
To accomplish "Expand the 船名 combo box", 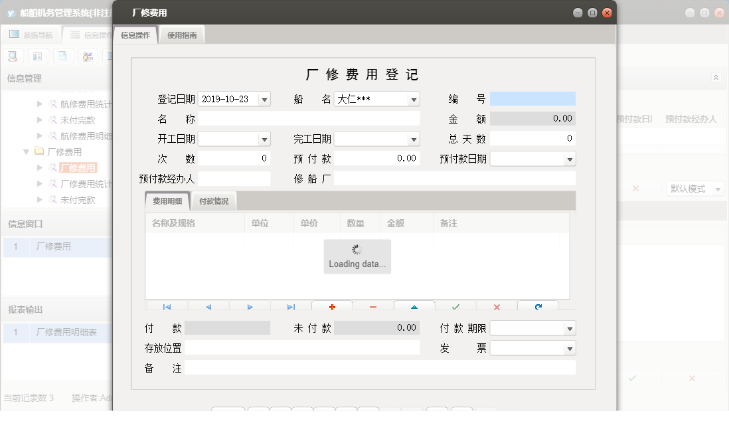I will (414, 100).
